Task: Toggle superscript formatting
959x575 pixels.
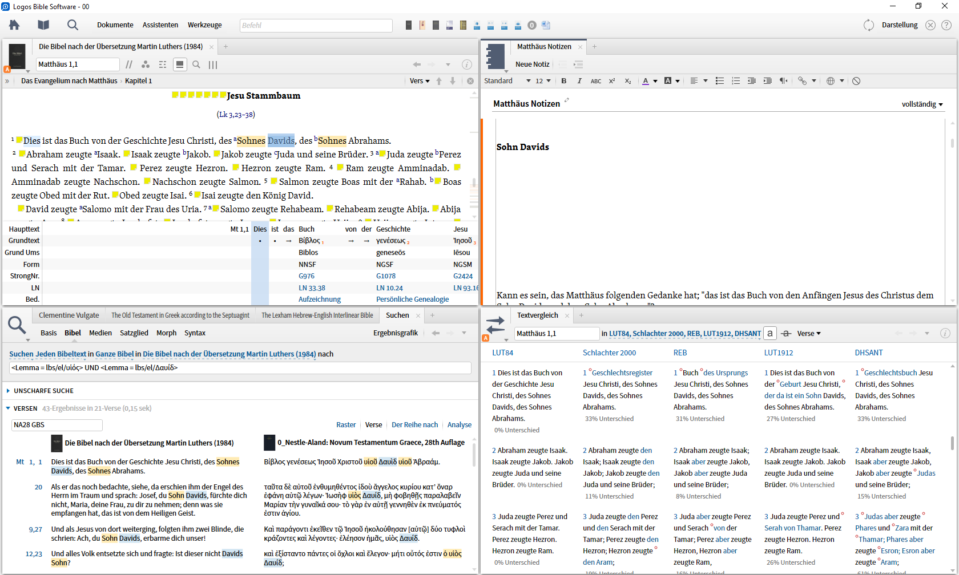Action: pos(612,81)
